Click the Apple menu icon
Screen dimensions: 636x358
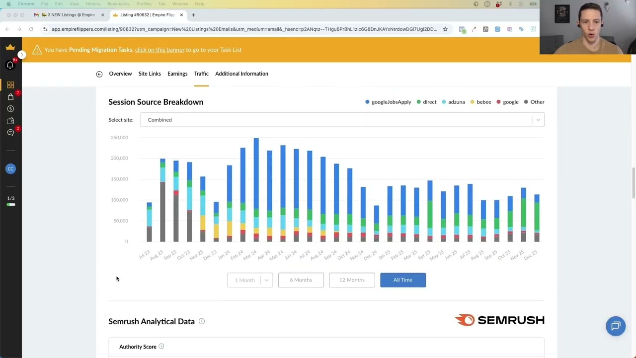tap(8, 4)
